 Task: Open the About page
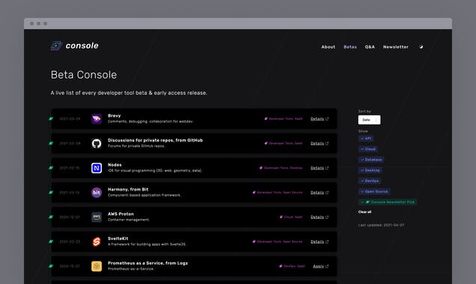click(328, 47)
